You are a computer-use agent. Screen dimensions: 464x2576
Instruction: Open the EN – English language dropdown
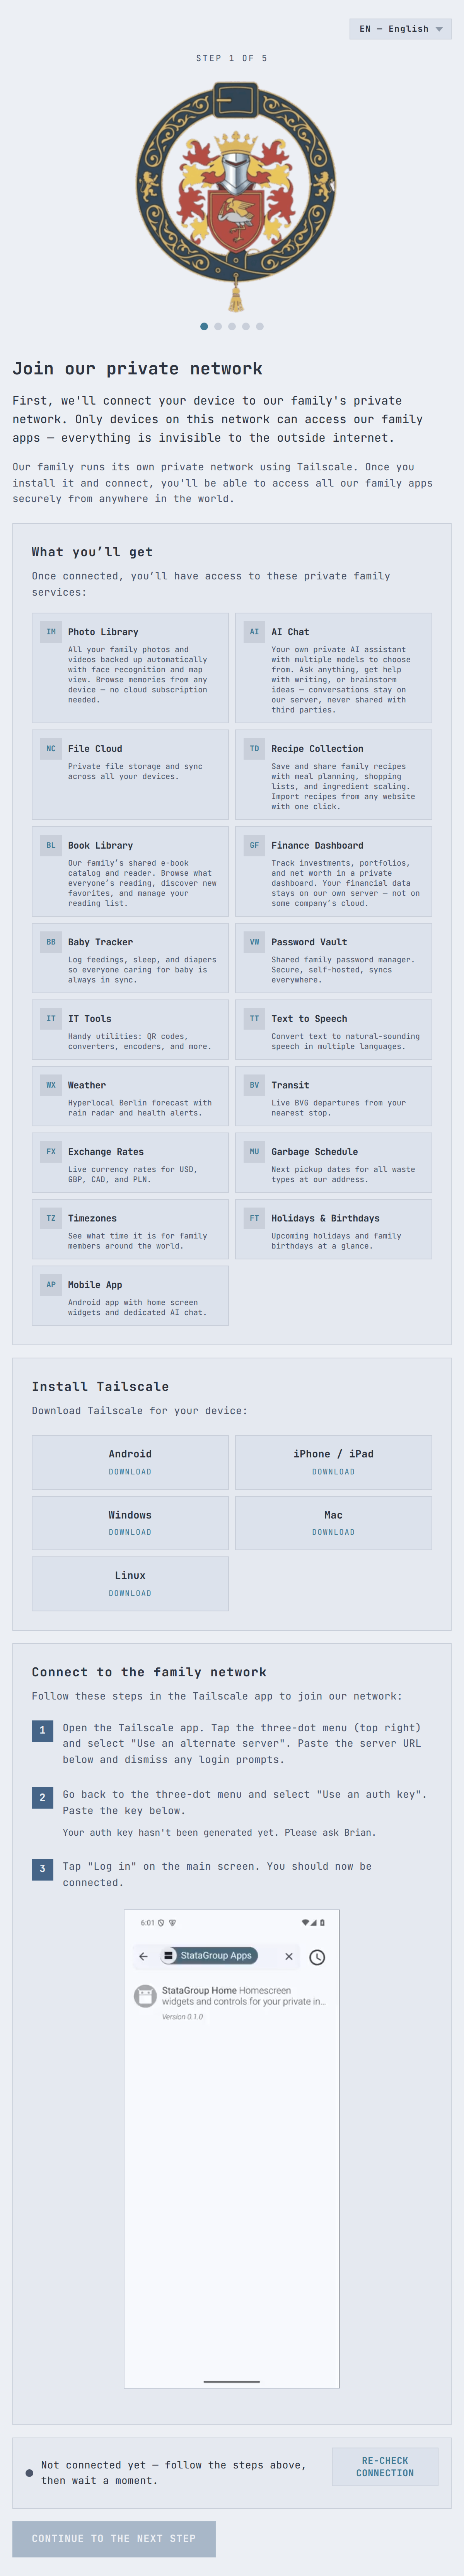click(400, 29)
